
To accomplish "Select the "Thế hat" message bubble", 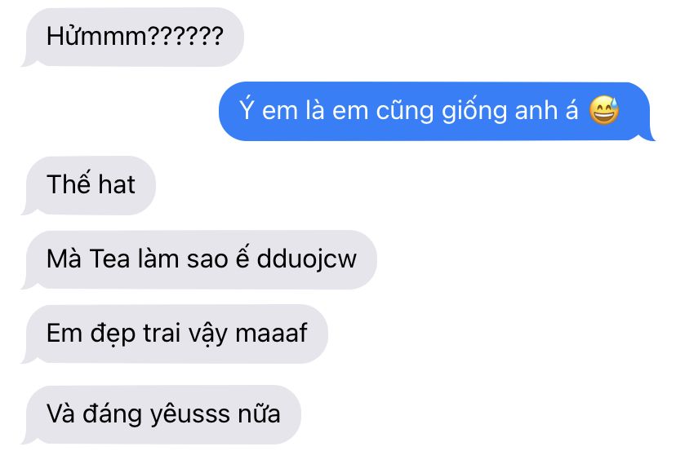I will coord(89,185).
